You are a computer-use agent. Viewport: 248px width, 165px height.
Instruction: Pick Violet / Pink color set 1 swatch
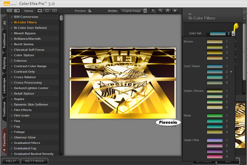[x=214, y=140]
